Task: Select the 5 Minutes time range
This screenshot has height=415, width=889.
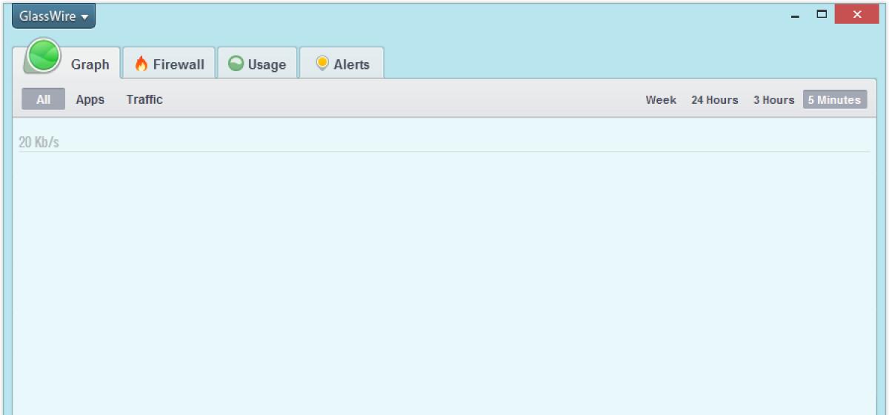Action: (x=834, y=100)
